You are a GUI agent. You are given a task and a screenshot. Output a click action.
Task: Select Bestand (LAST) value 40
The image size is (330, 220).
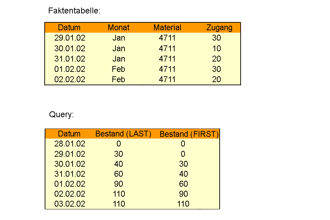pos(119,164)
